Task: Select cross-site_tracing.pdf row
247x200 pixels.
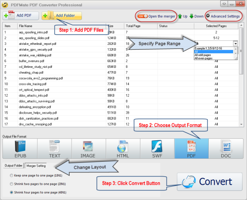Action: pyautogui.click(x=121, y=84)
